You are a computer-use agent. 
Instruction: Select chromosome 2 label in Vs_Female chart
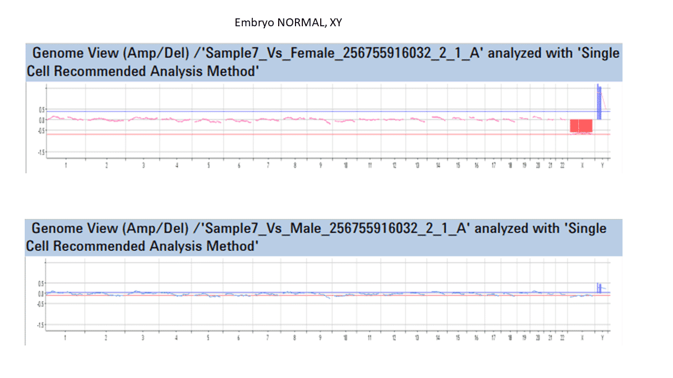point(106,165)
